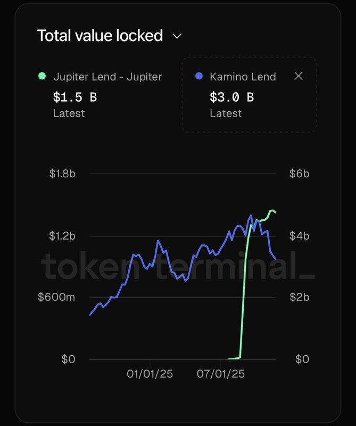Click the $1.5 B latest value
The width and height of the screenshot is (356, 426).
pos(75,97)
